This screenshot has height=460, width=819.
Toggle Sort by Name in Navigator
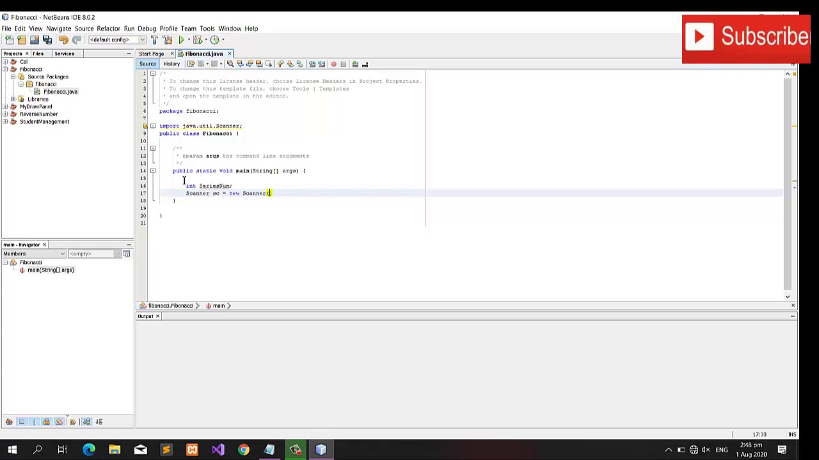click(86, 422)
